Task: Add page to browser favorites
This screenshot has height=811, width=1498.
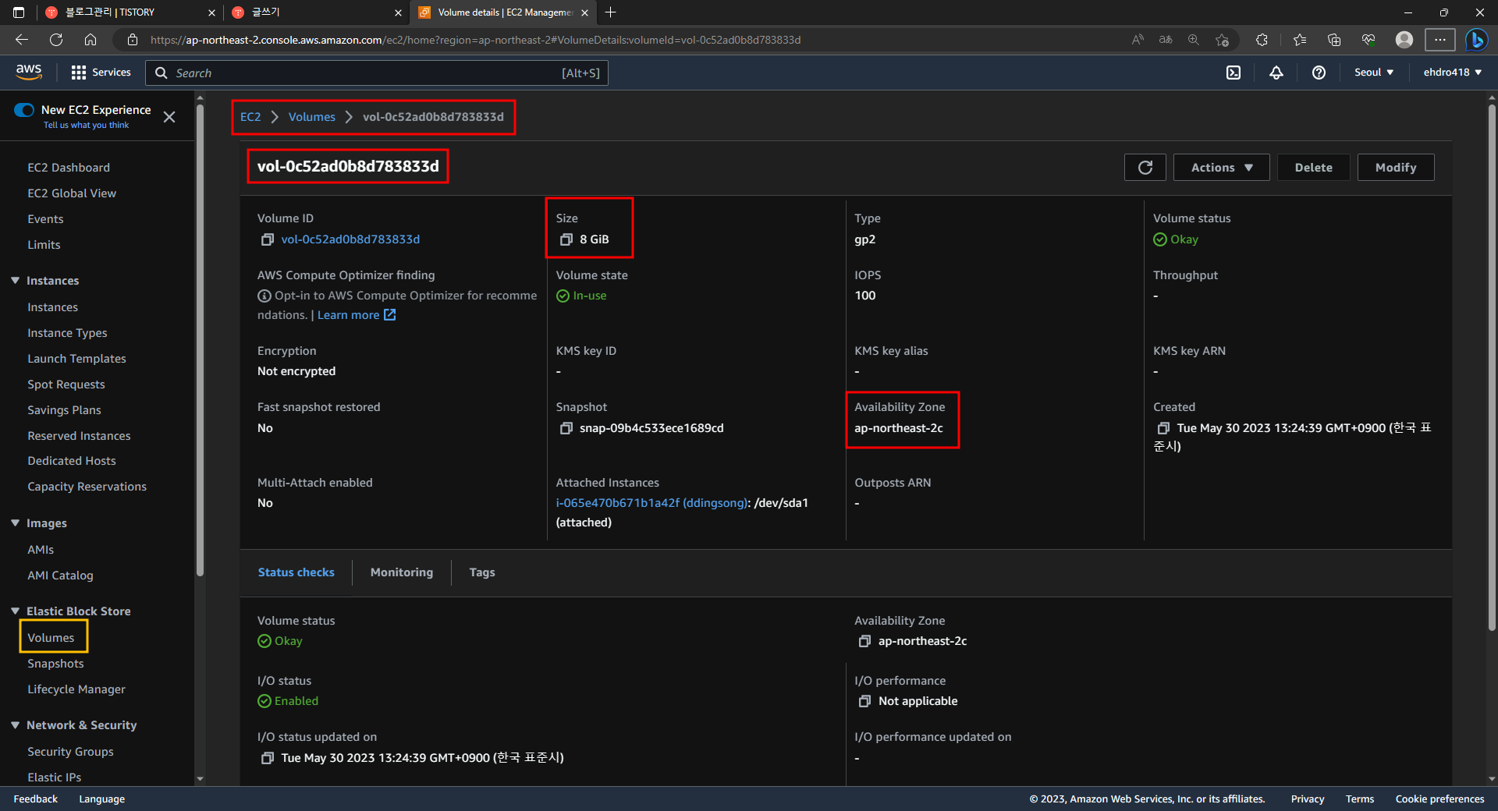Action: pyautogui.click(x=1223, y=40)
